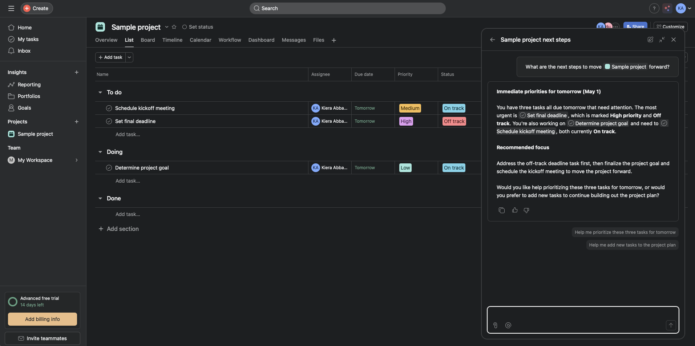695x346 pixels.
Task: Choose Help me prioritize these three tasks suggestion
Action: [625, 232]
